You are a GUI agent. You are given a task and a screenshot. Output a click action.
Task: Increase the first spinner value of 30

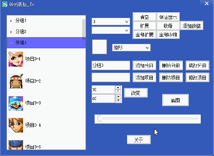tap(118, 88)
